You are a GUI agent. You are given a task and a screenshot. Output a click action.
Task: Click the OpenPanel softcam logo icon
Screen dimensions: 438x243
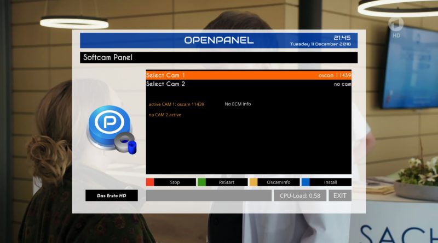tap(112, 130)
